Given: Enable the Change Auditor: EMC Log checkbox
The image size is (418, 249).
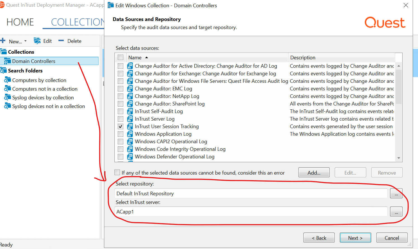Looking at the screenshot, I should tap(121, 88).
